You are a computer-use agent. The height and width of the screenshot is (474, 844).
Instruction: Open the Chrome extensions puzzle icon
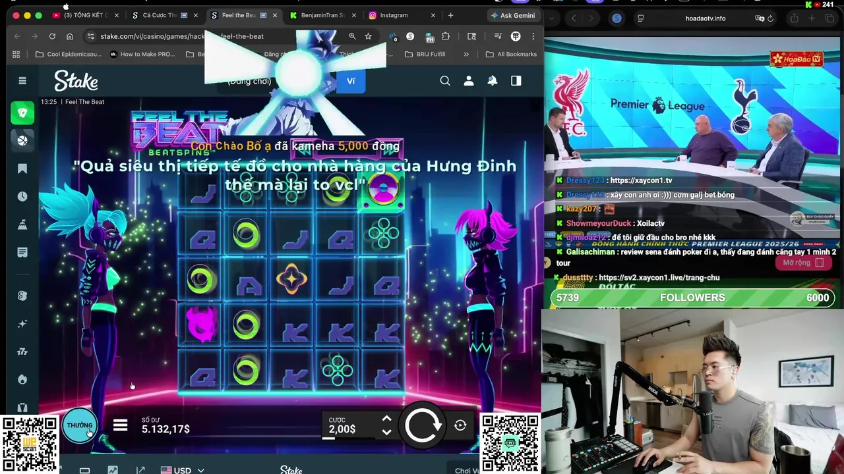point(446,36)
